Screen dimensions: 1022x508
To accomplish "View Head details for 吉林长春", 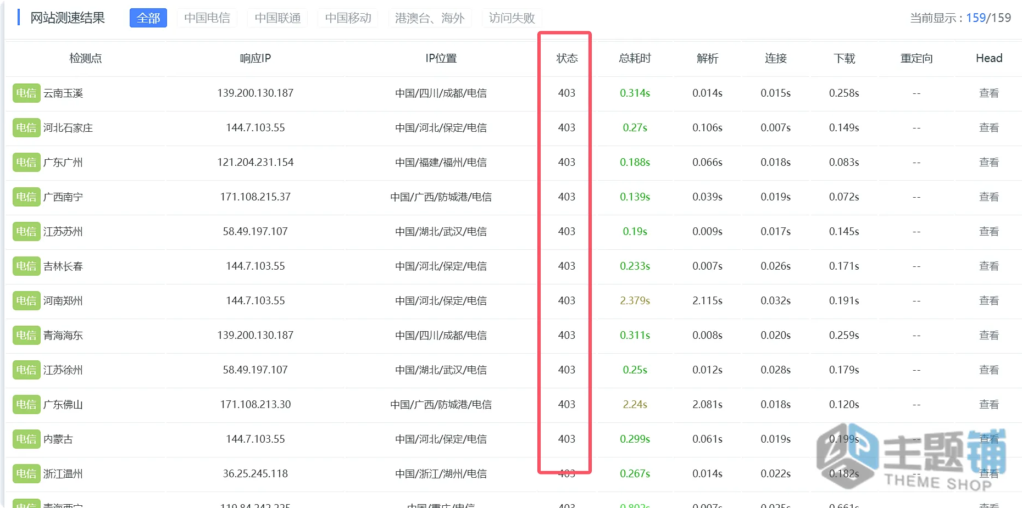I will pyautogui.click(x=989, y=266).
